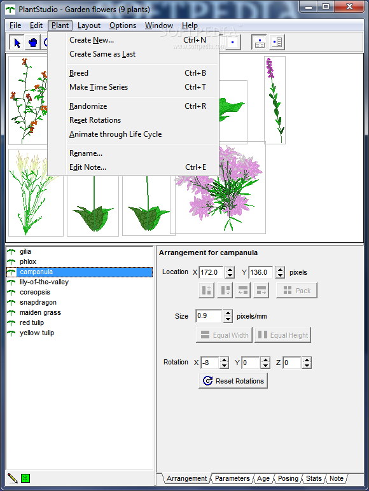Click the Equal Height button
The height and width of the screenshot is (491, 369).
pyautogui.click(x=282, y=335)
